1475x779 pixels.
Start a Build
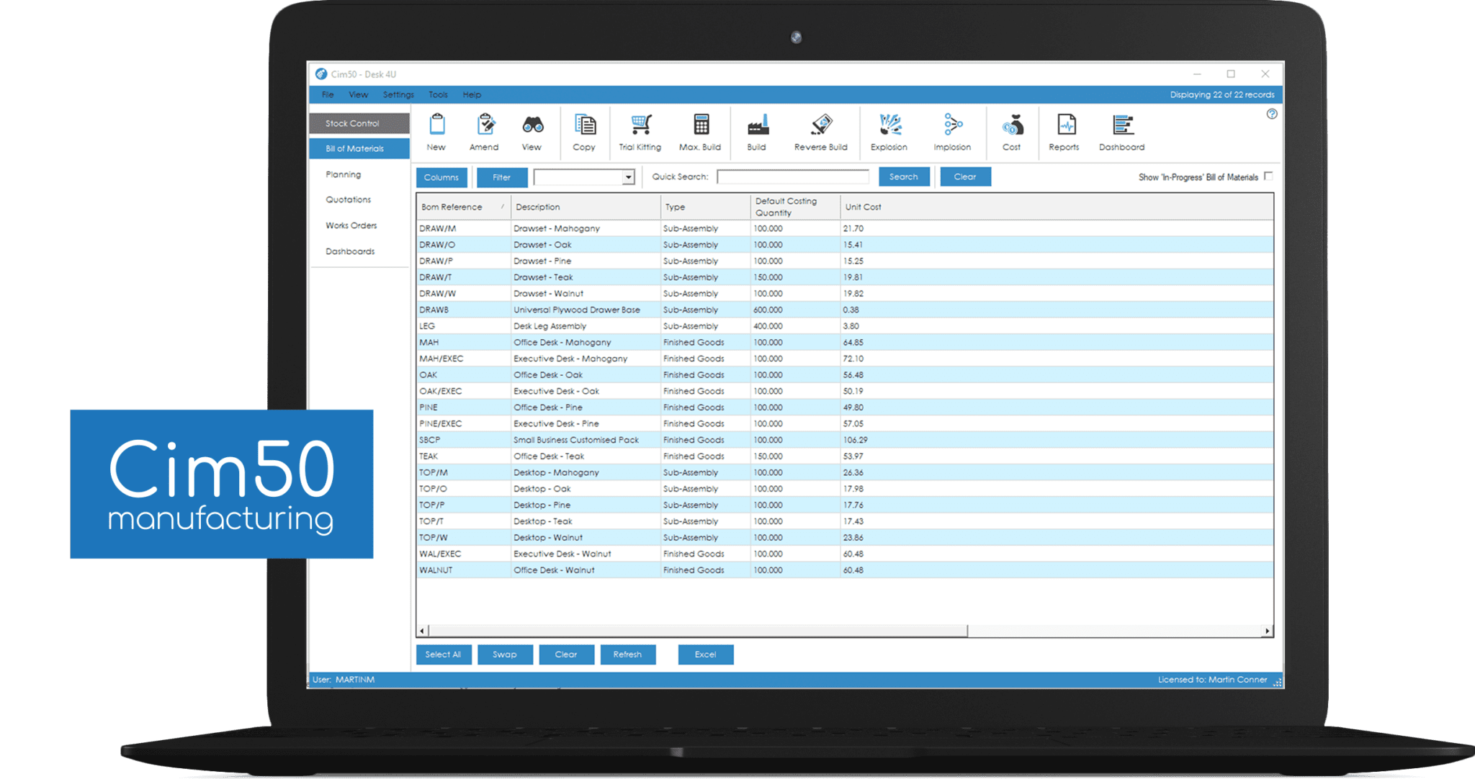(x=756, y=132)
